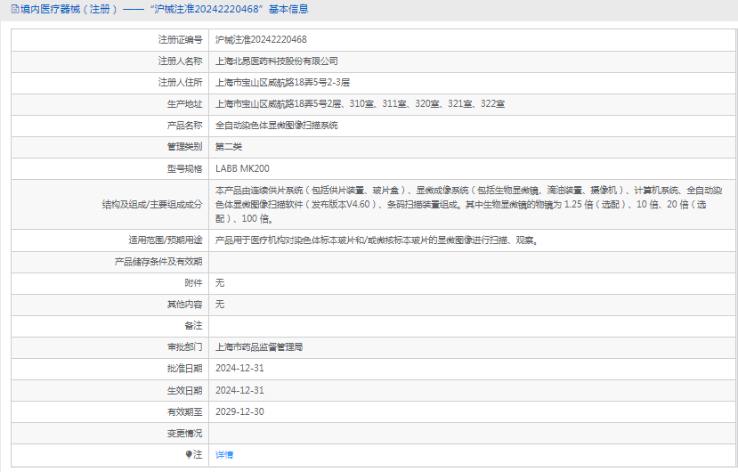Select the 注册证编号 label
Viewport: 738px width, 472px height.
[x=180, y=39]
